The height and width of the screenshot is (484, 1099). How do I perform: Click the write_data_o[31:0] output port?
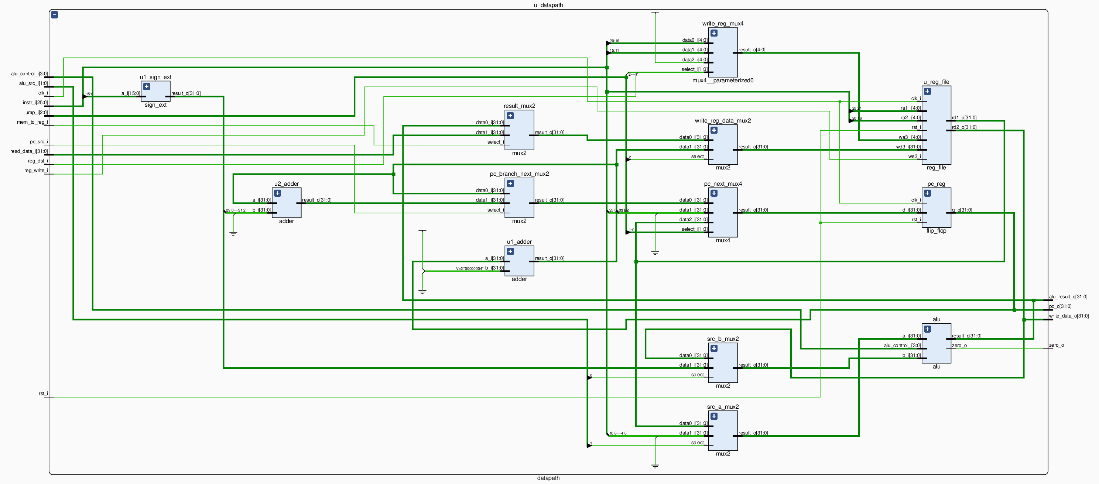[1069, 316]
